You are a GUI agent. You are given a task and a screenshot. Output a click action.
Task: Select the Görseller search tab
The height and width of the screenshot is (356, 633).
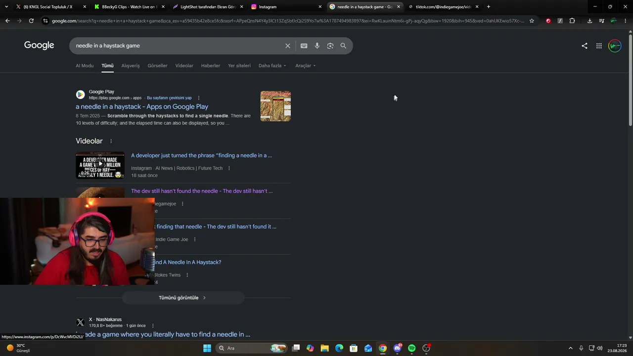(157, 66)
